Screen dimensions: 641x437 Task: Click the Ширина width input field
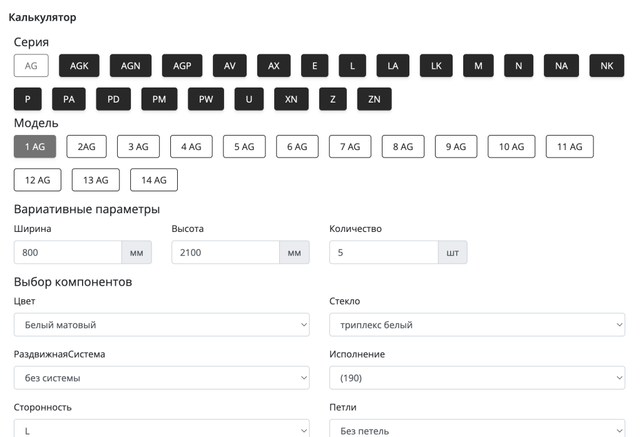point(68,253)
